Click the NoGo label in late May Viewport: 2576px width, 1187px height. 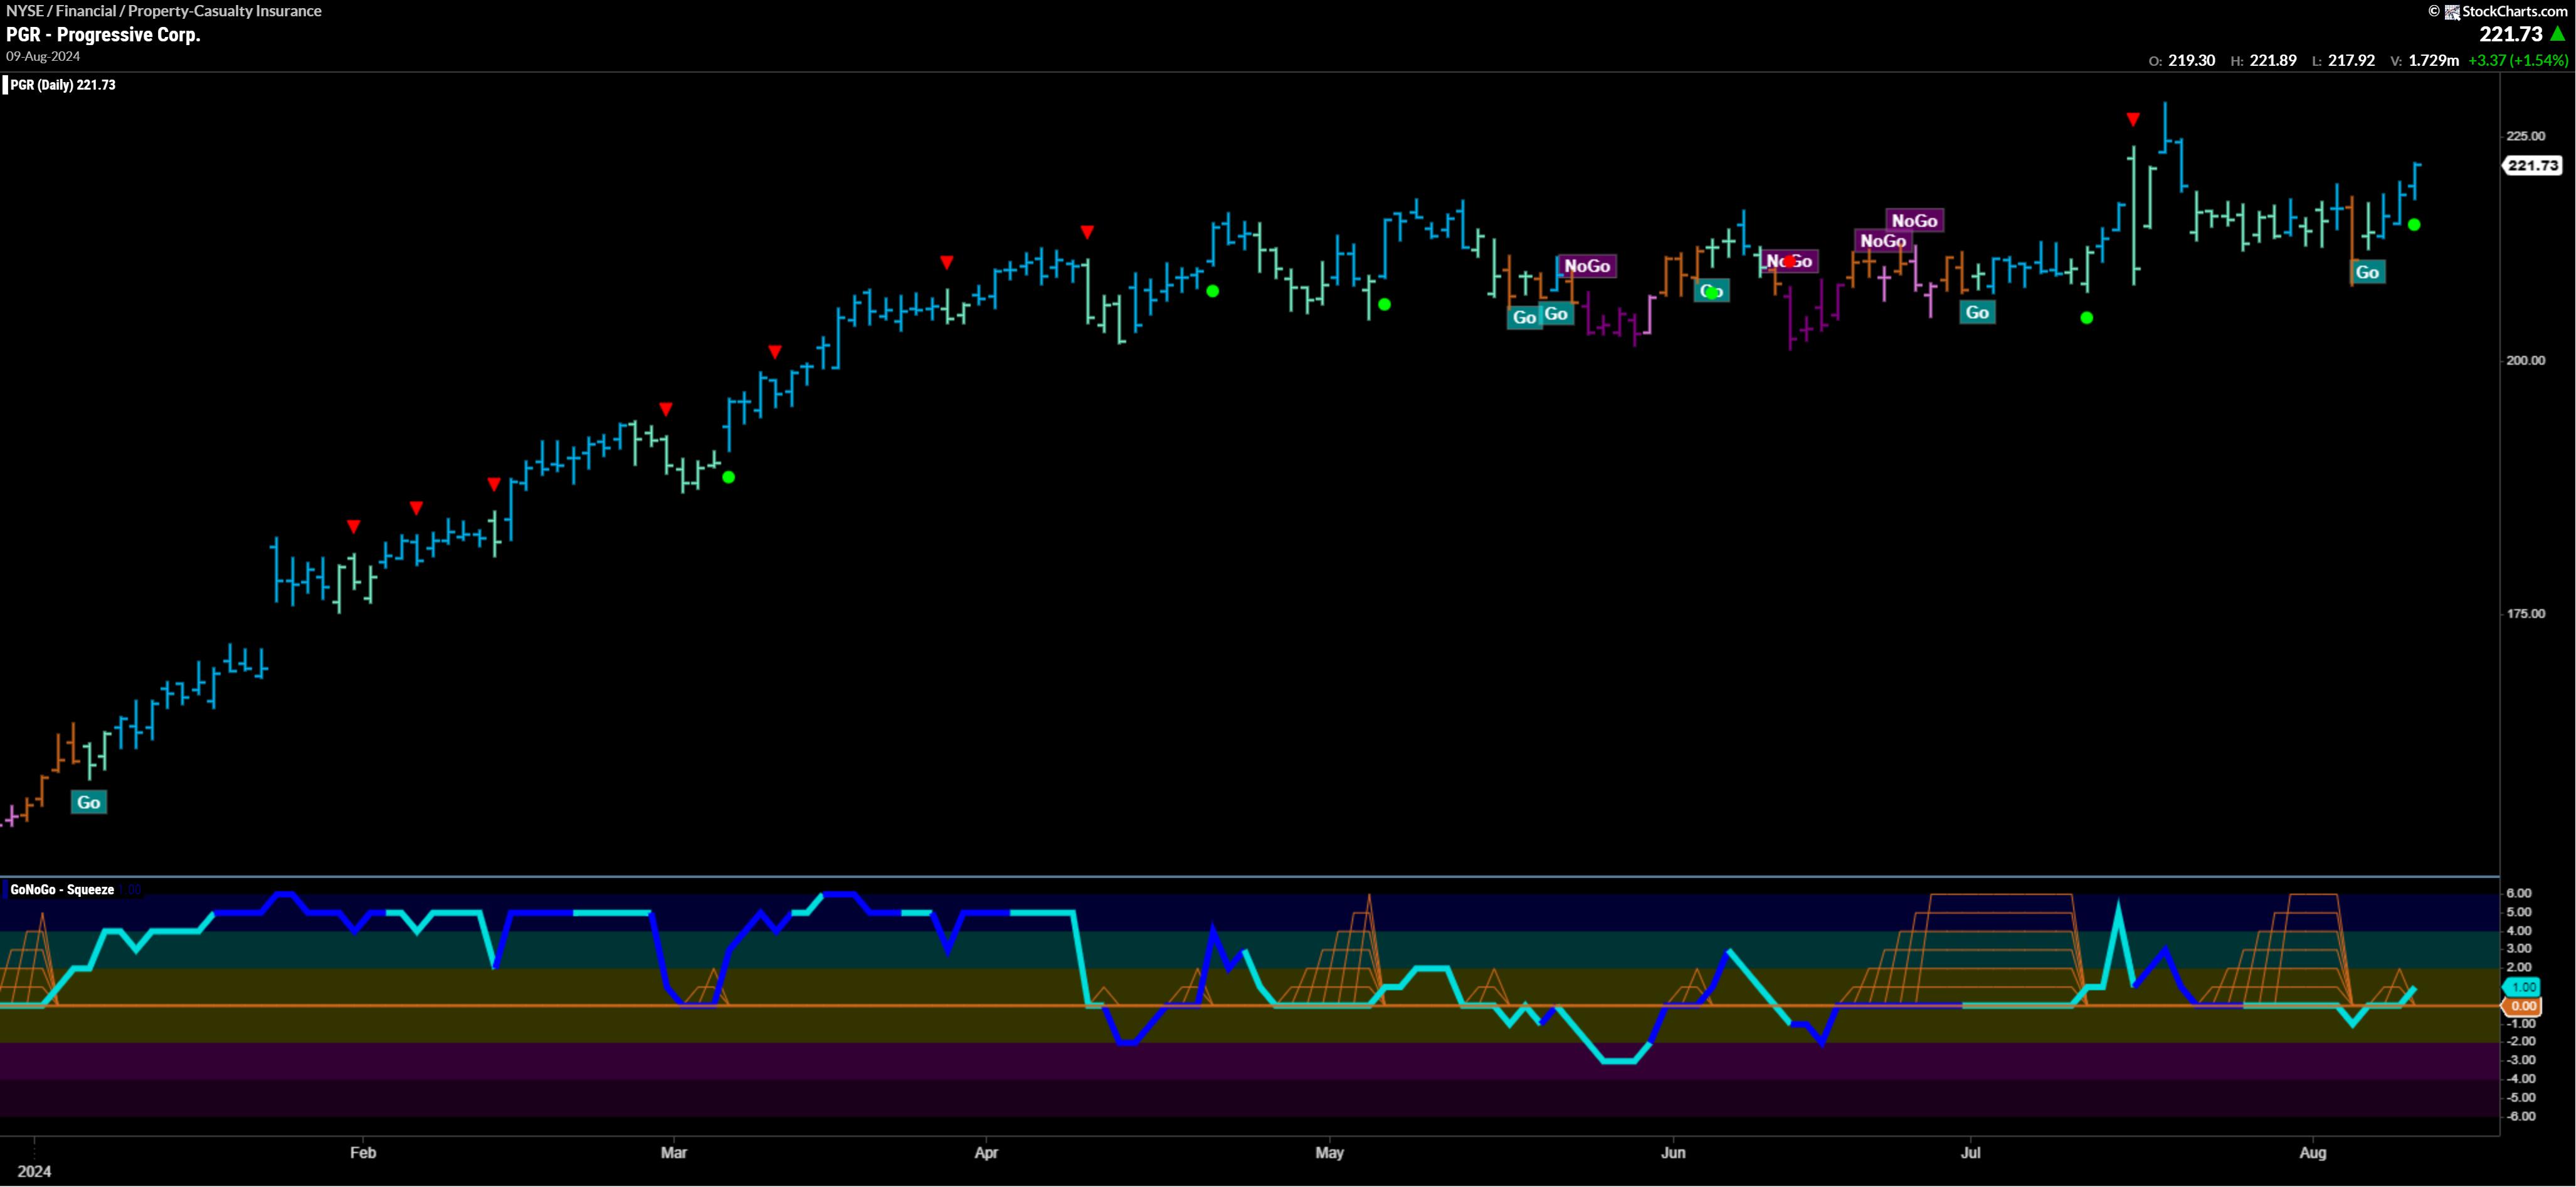1587,266
